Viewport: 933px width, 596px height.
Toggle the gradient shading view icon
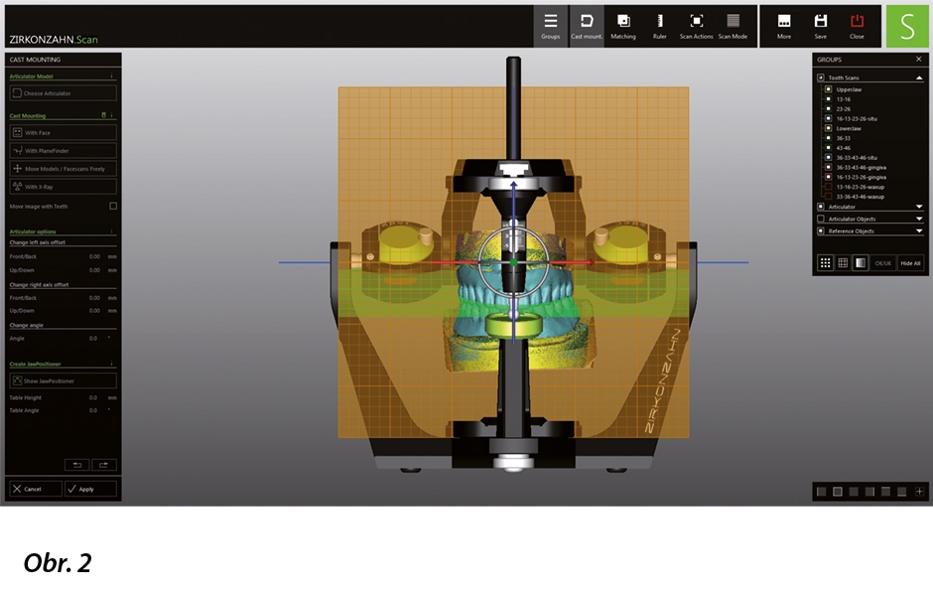tap(861, 262)
